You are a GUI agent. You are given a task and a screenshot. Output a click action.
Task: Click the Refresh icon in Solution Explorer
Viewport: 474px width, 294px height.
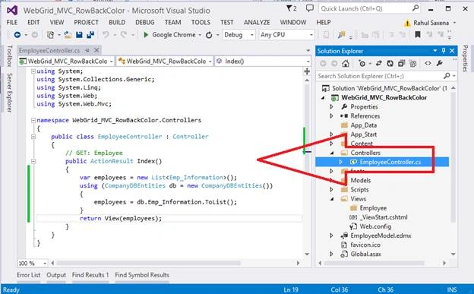pos(390,64)
